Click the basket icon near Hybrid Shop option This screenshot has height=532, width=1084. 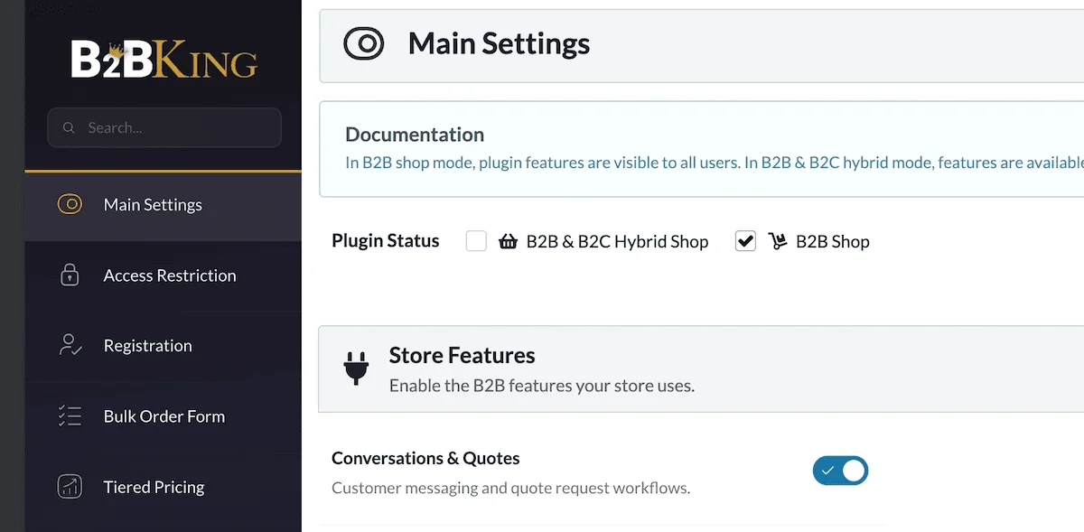pos(508,241)
